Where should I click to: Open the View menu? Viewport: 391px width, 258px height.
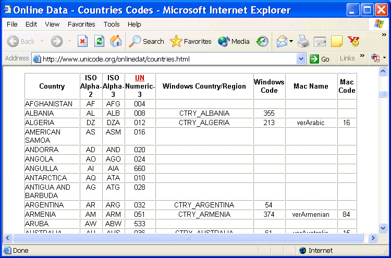[52, 24]
